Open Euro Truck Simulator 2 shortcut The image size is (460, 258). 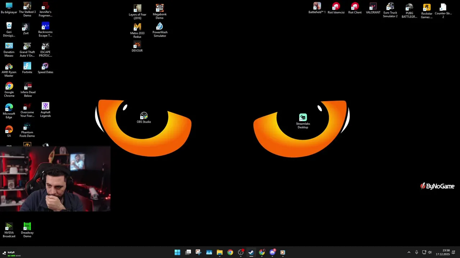point(390,10)
